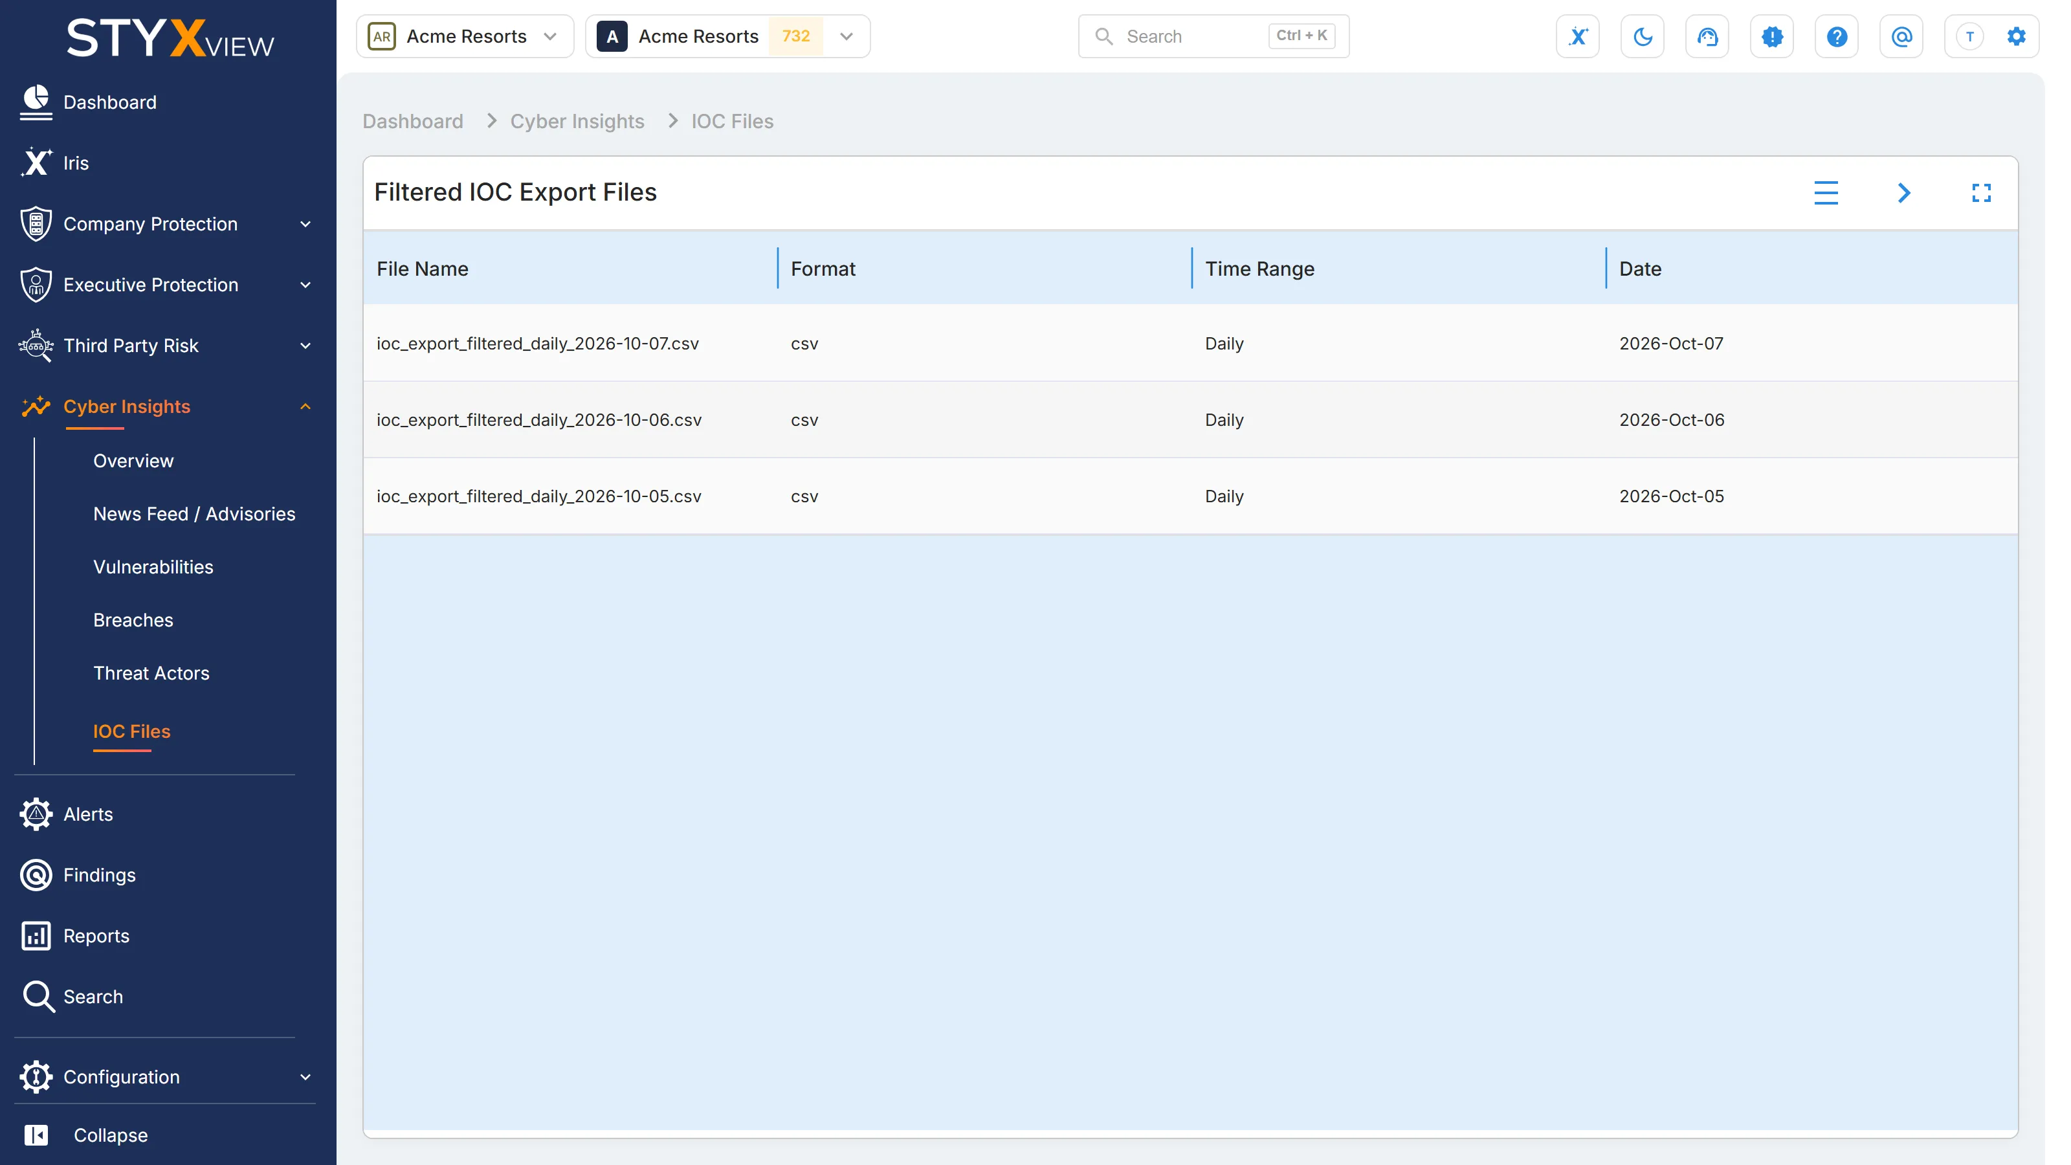Open the Findings target icon
Viewport: 2071px width, 1165px height.
(x=36, y=875)
